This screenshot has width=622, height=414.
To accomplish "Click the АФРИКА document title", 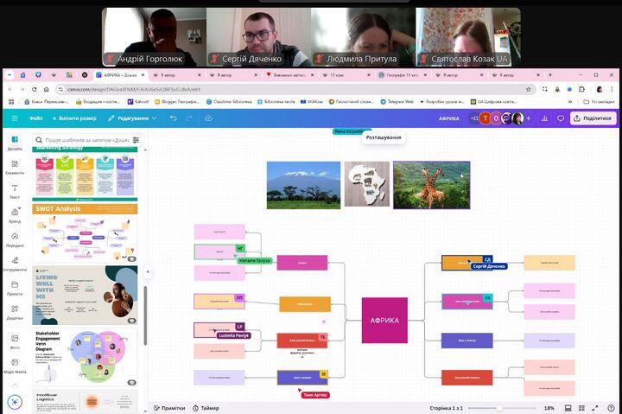I will tap(448, 118).
